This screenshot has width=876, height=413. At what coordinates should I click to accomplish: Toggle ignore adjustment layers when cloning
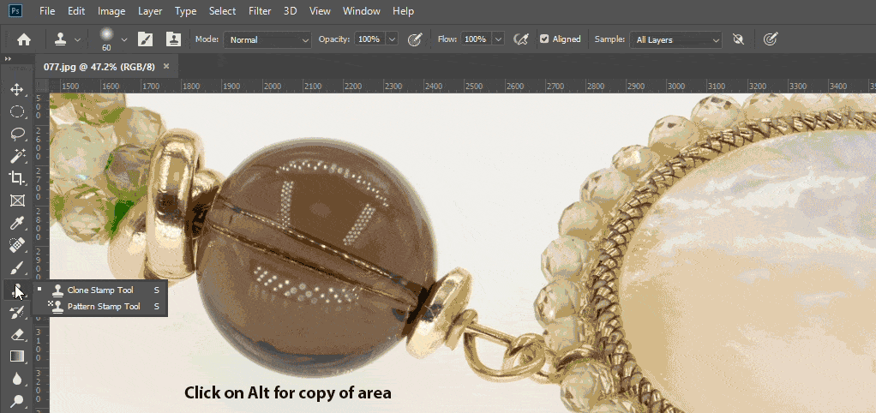tap(739, 39)
